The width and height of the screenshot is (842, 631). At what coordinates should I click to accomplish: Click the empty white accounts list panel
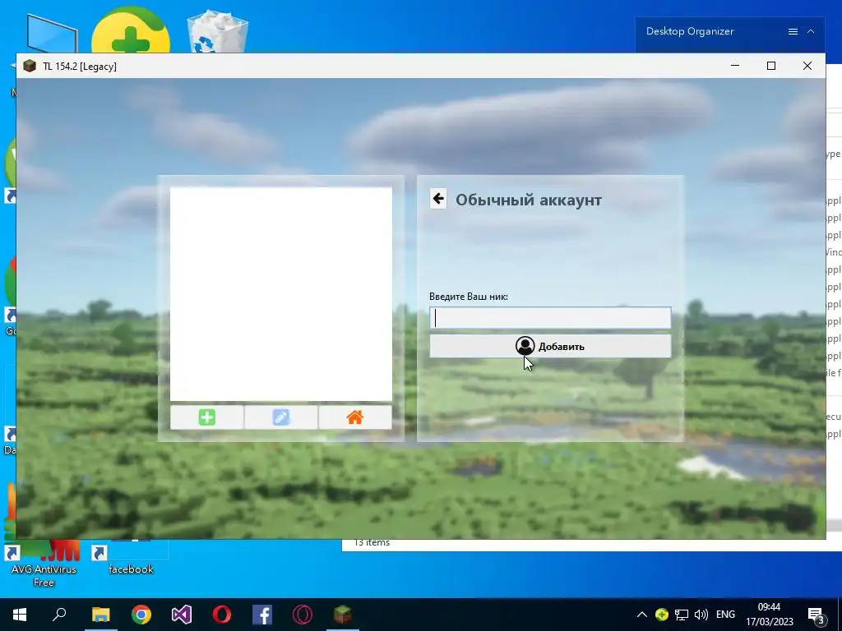pyautogui.click(x=281, y=293)
